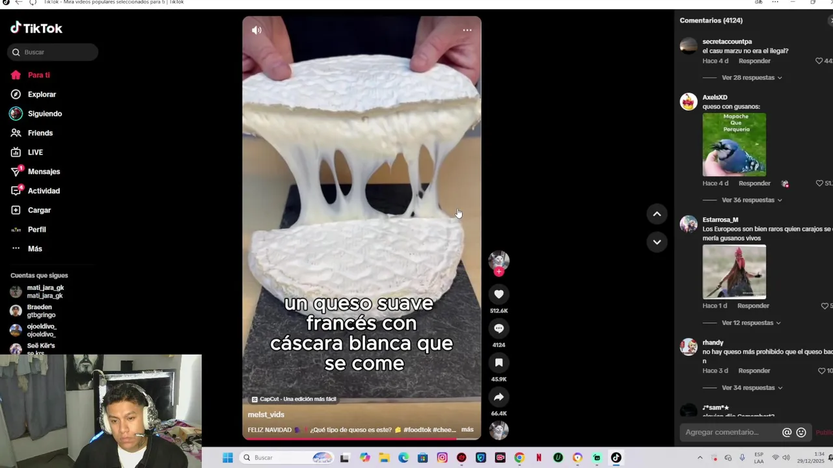
Task: Open secretaccountpa's profile avatar
Action: (x=689, y=46)
